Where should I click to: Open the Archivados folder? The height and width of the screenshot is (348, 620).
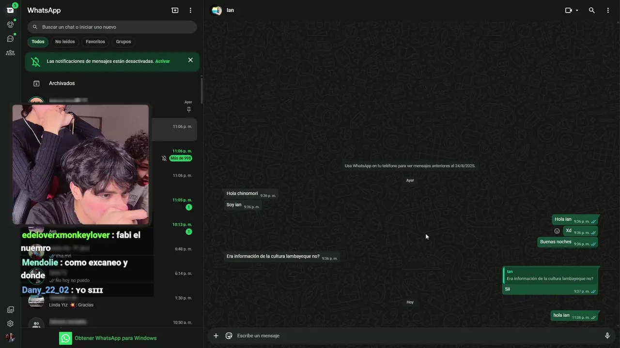[112, 83]
